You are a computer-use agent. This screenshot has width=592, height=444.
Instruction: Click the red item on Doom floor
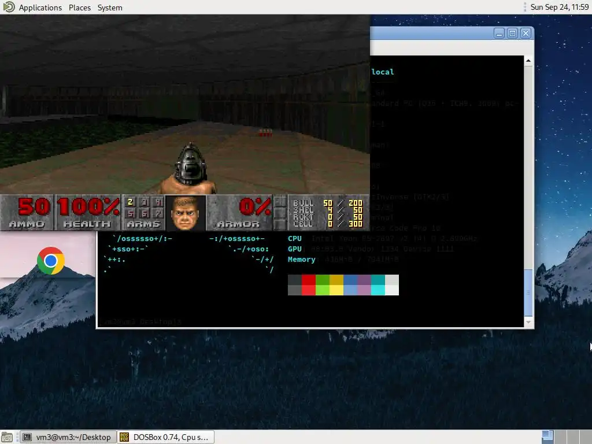tap(265, 132)
